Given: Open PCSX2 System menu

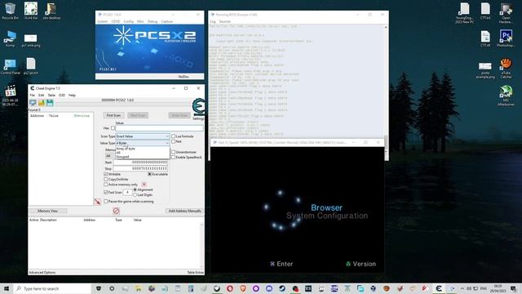Looking at the screenshot, I should tap(102, 21).
